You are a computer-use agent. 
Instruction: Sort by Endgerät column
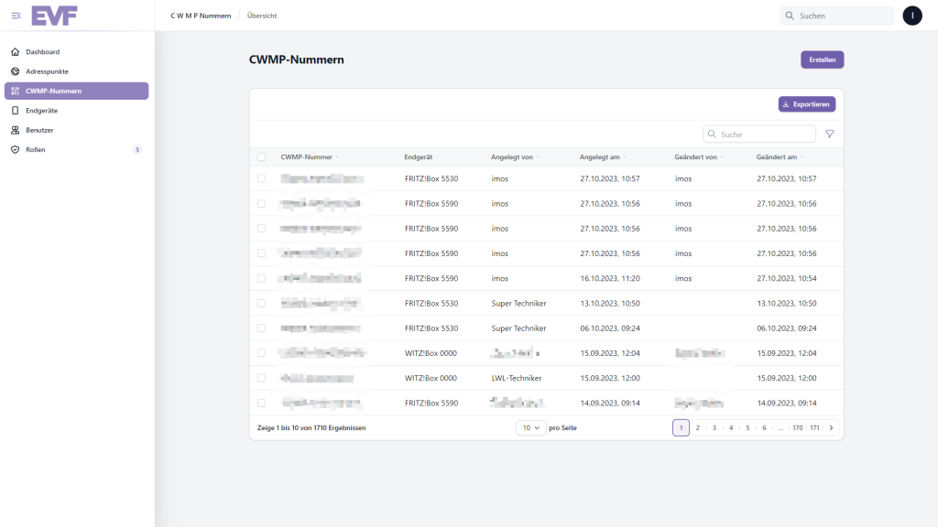(421, 157)
